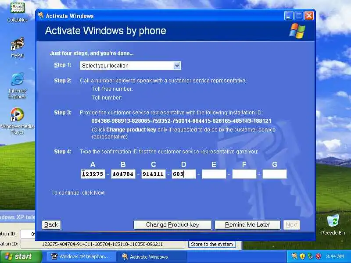Click the Activate Windows title bar keys icon
The height and width of the screenshot is (263, 351).
41,16
